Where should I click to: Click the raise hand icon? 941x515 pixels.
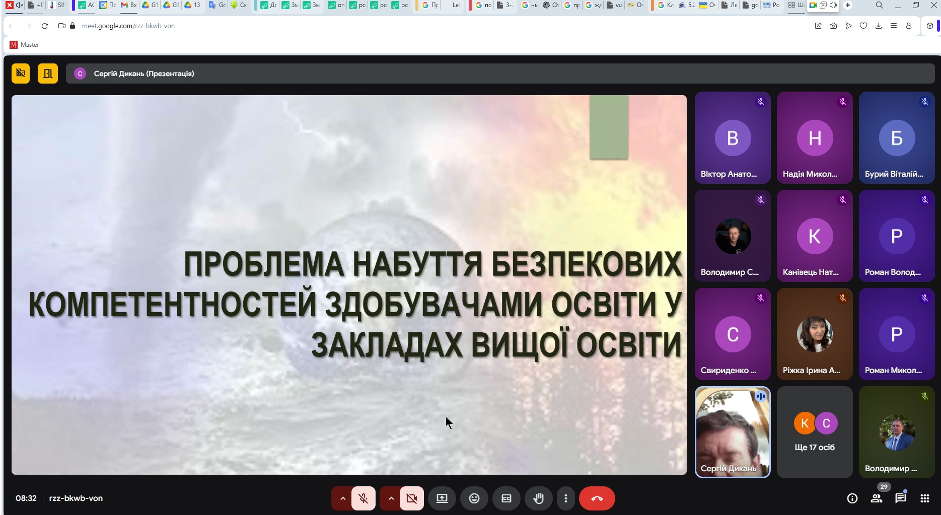[x=538, y=498]
